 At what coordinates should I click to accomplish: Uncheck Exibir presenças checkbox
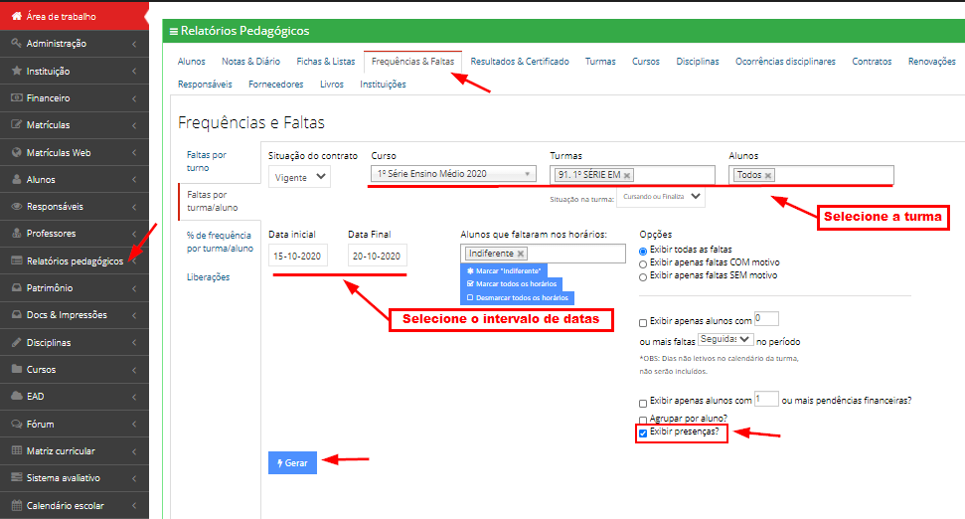coord(643,433)
